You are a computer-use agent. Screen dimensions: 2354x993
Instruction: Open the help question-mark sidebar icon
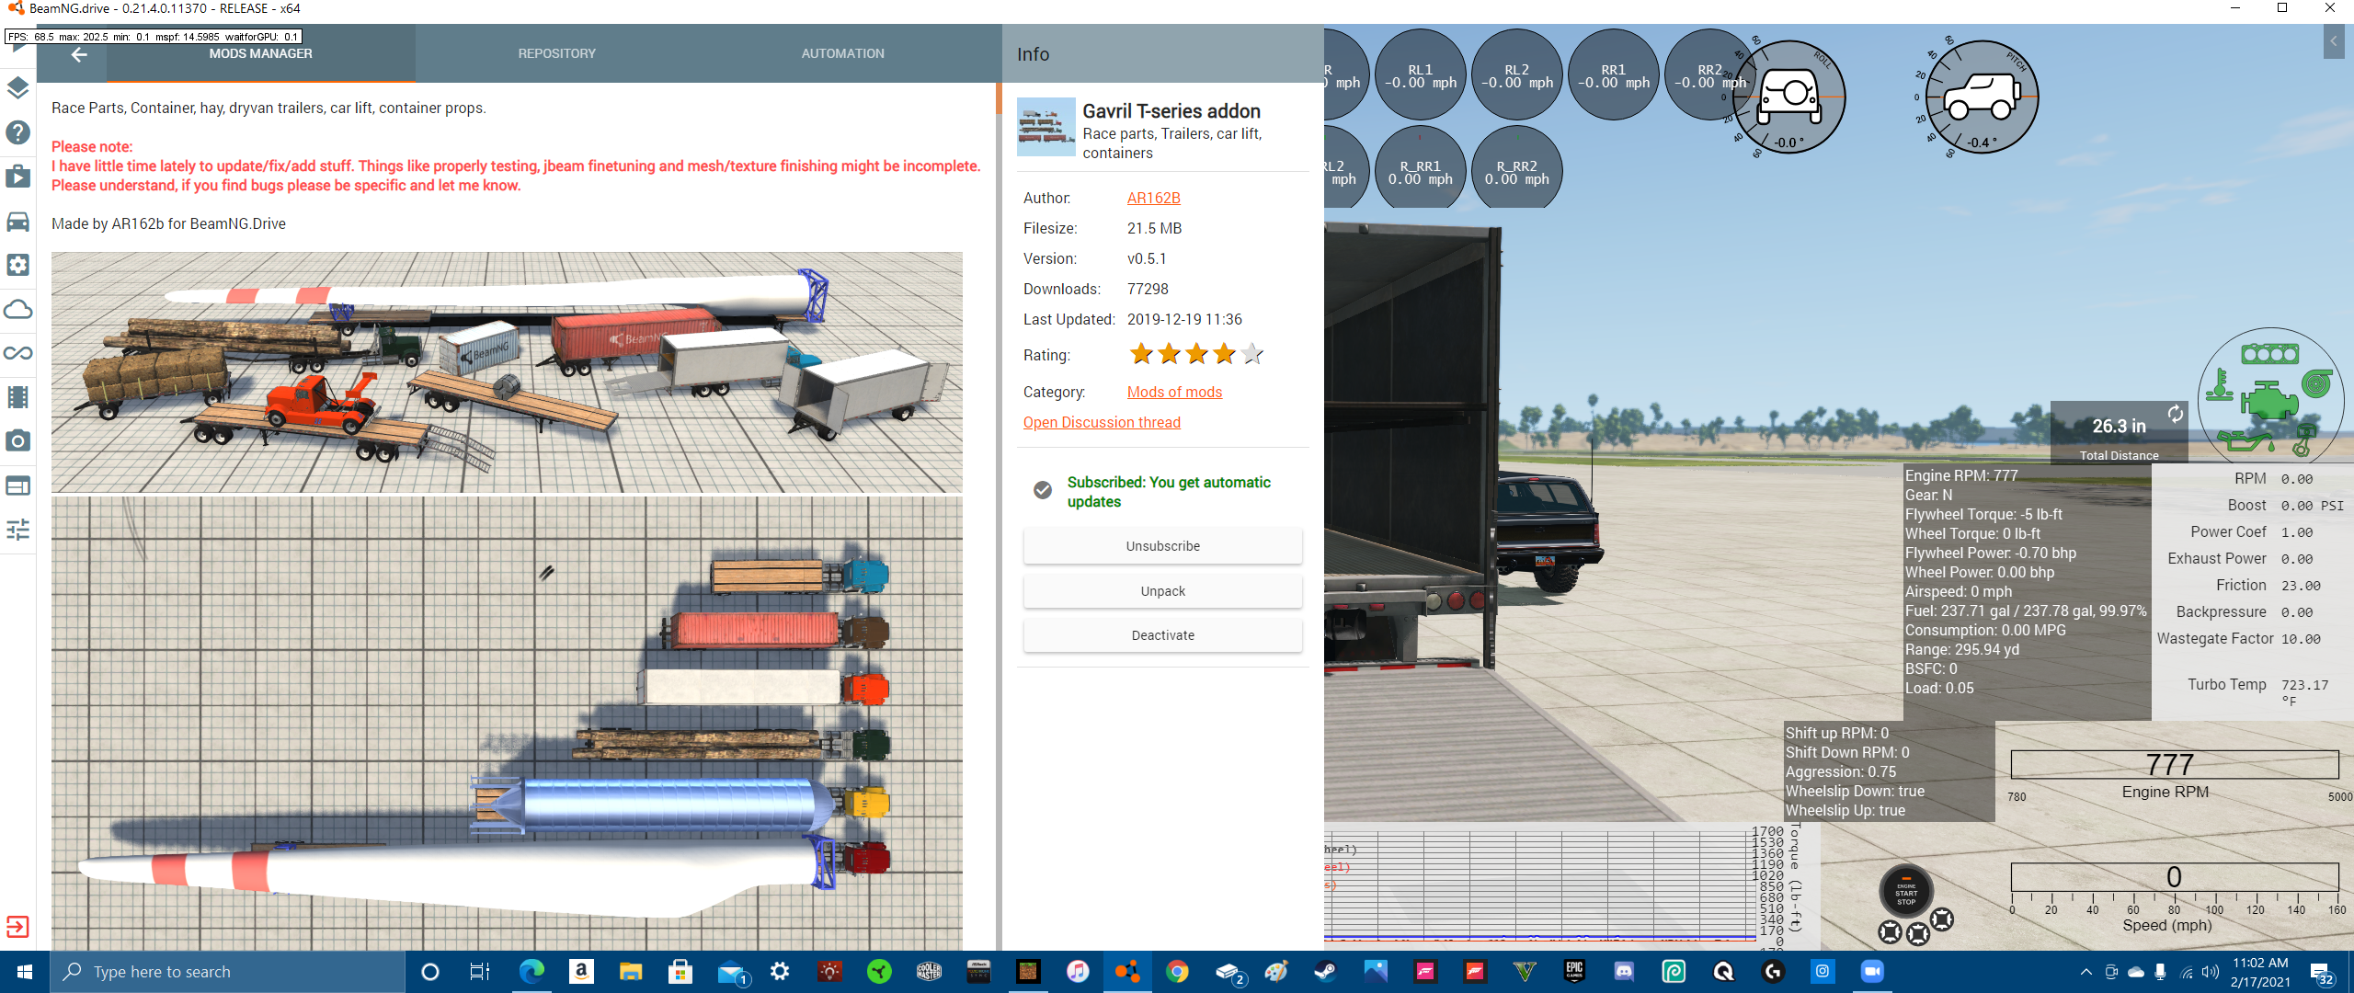(x=17, y=132)
